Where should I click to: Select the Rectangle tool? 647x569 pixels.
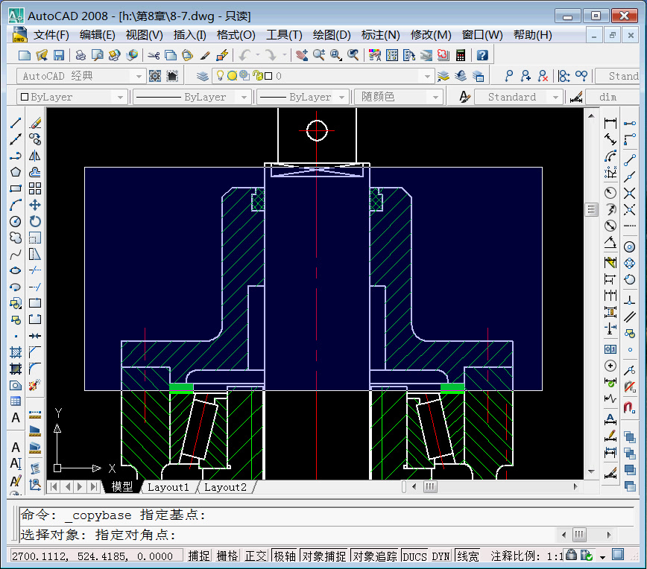(16, 188)
